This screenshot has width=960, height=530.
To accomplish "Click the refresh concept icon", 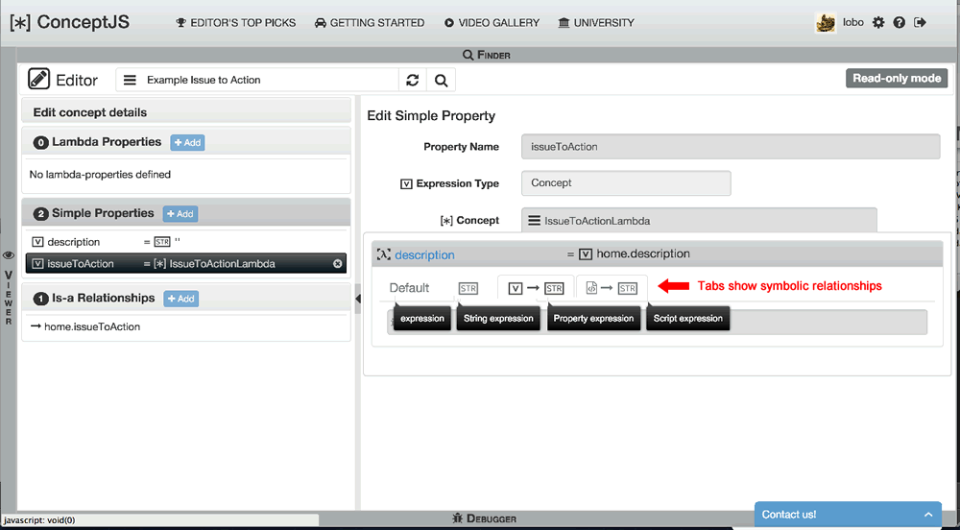I will [x=413, y=80].
